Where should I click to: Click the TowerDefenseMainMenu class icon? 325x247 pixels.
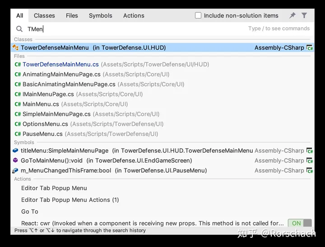[15, 47]
